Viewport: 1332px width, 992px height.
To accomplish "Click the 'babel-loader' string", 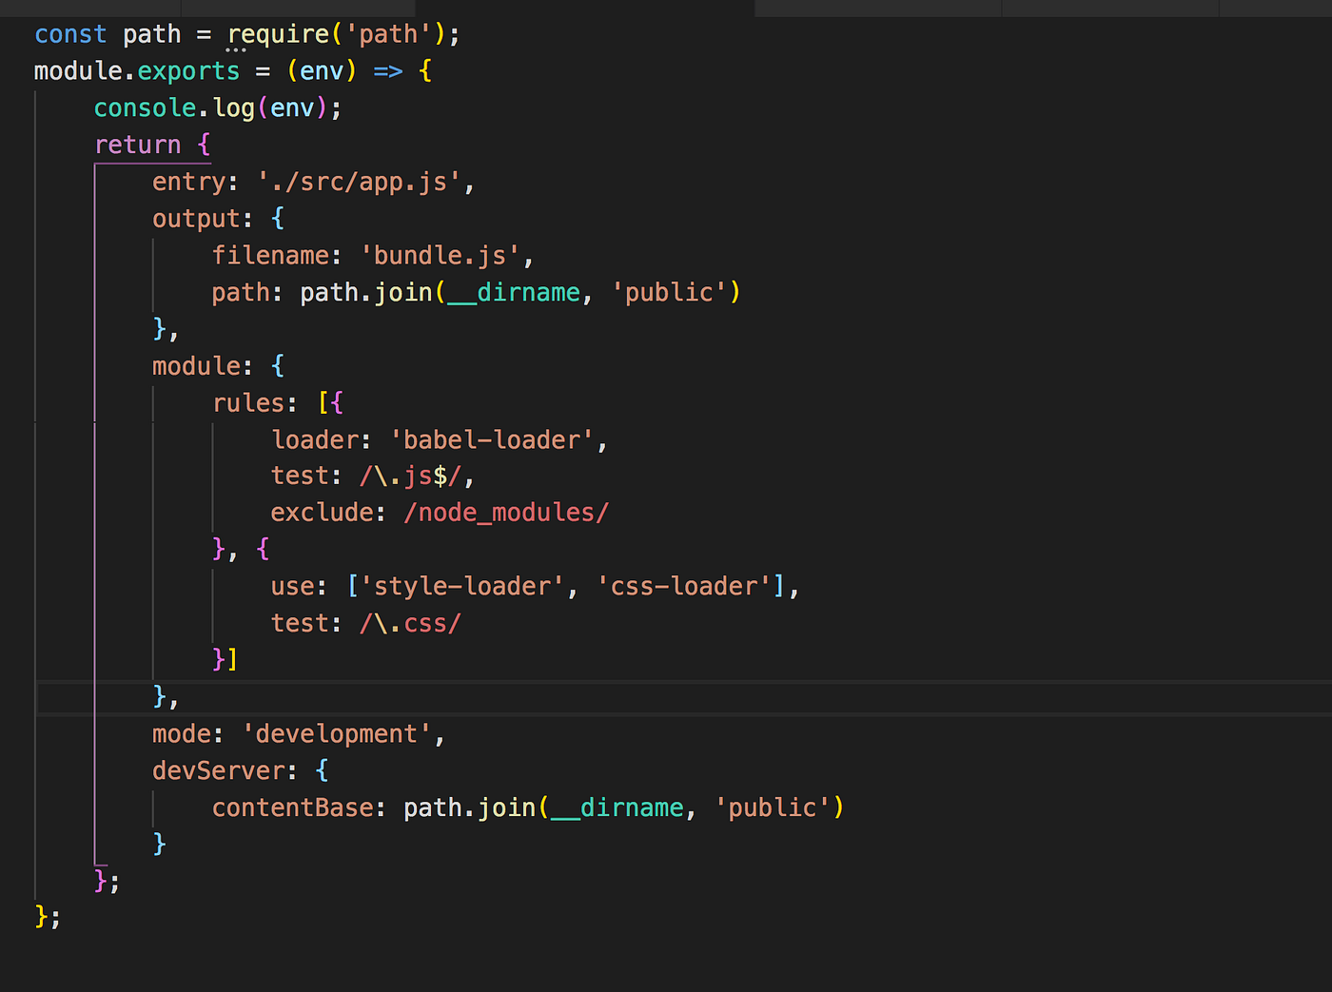I will (x=492, y=439).
